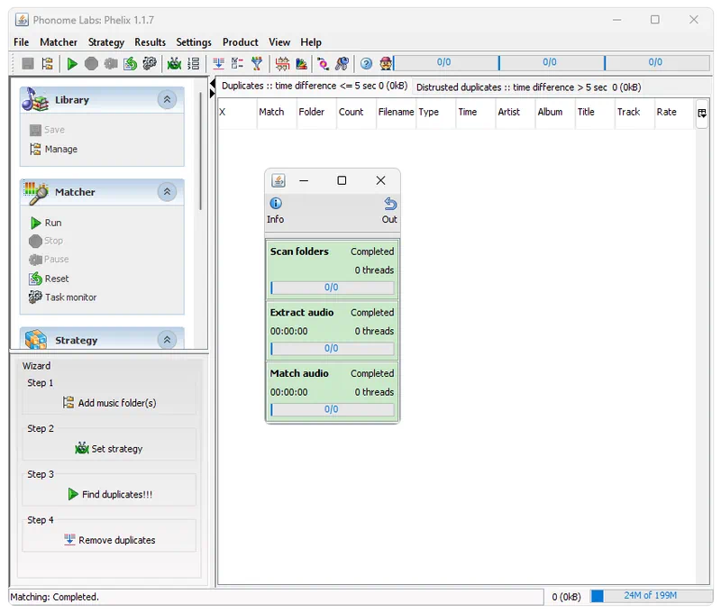Start matcher with green Run toolbar icon

coord(72,63)
